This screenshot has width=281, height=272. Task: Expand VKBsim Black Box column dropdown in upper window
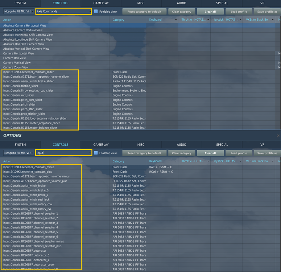point(273,20)
